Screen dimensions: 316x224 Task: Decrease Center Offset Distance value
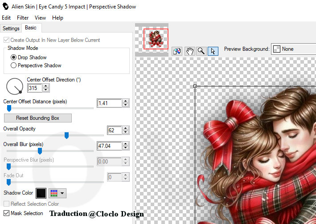click(126, 105)
